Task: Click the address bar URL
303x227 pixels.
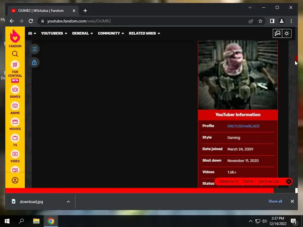Action: [79, 21]
